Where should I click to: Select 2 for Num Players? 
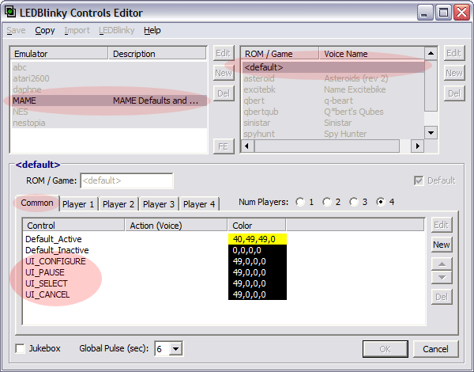click(x=327, y=202)
